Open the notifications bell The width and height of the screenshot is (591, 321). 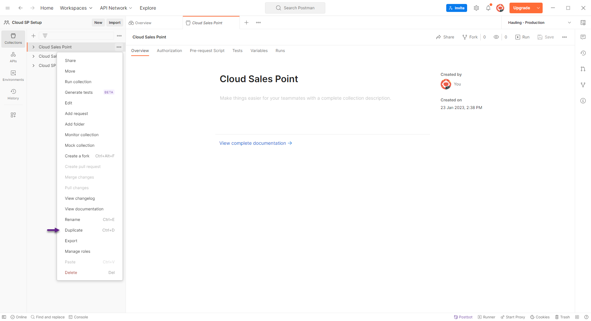pos(488,8)
